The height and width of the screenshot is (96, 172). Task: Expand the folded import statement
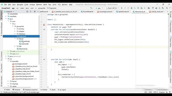(55, 19)
